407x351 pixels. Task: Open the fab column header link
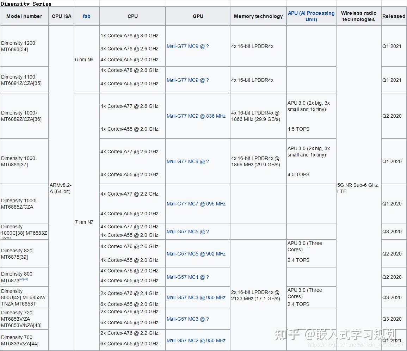86,16
